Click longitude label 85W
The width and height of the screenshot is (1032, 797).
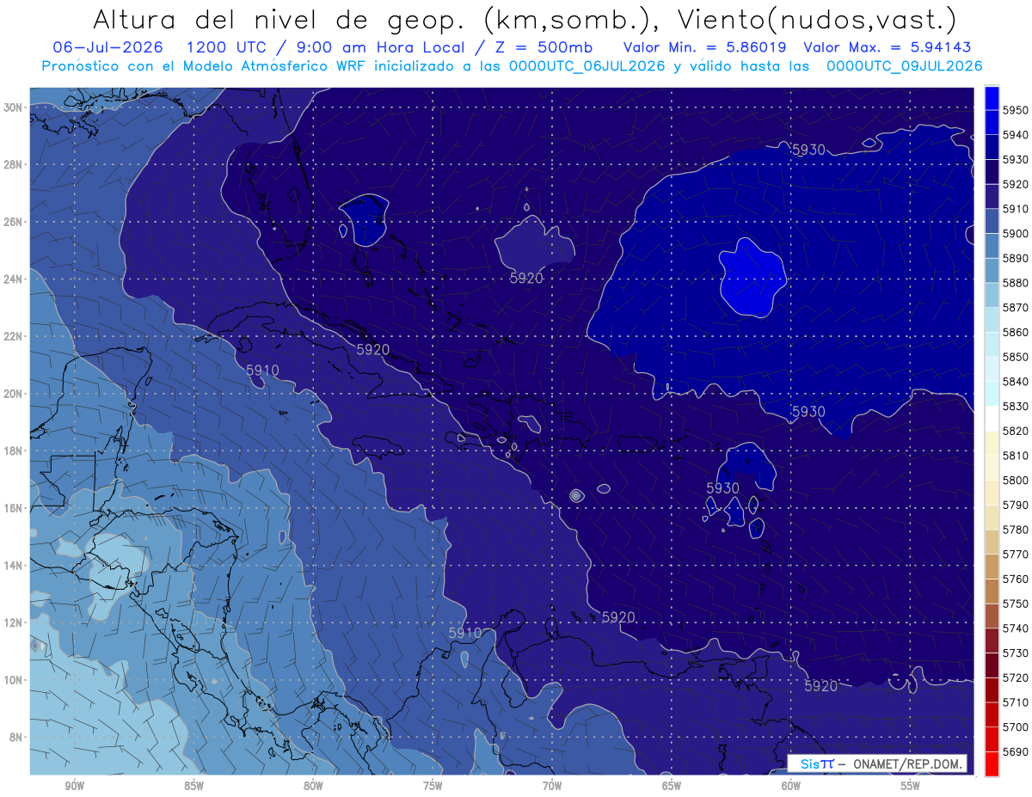(193, 786)
